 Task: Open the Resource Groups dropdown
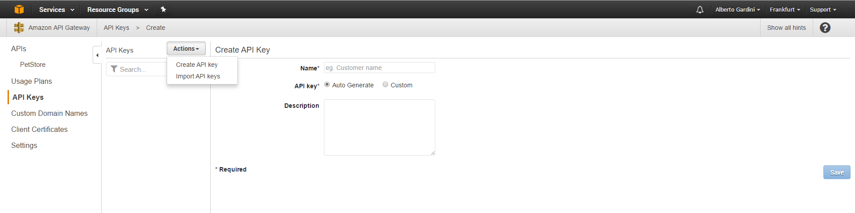118,9
